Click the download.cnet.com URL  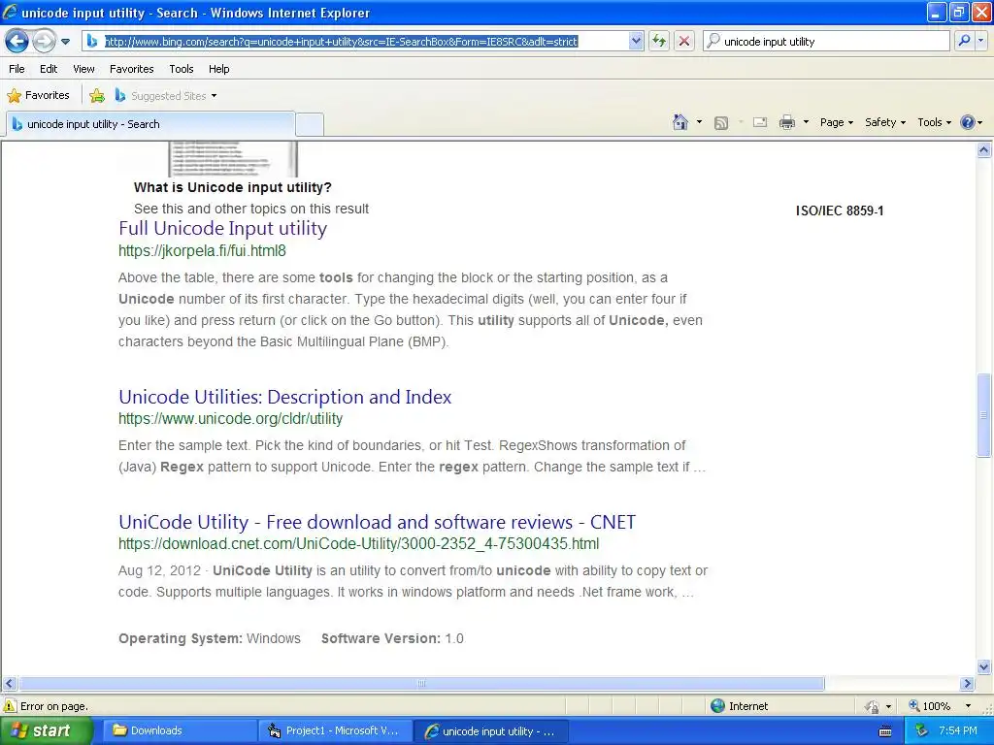click(359, 543)
